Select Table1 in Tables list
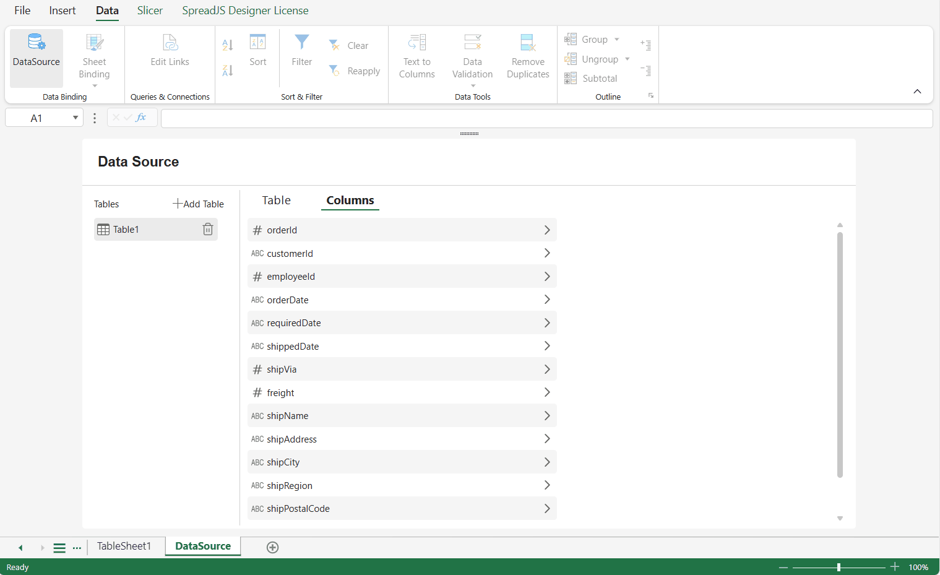This screenshot has width=940, height=575. point(156,230)
